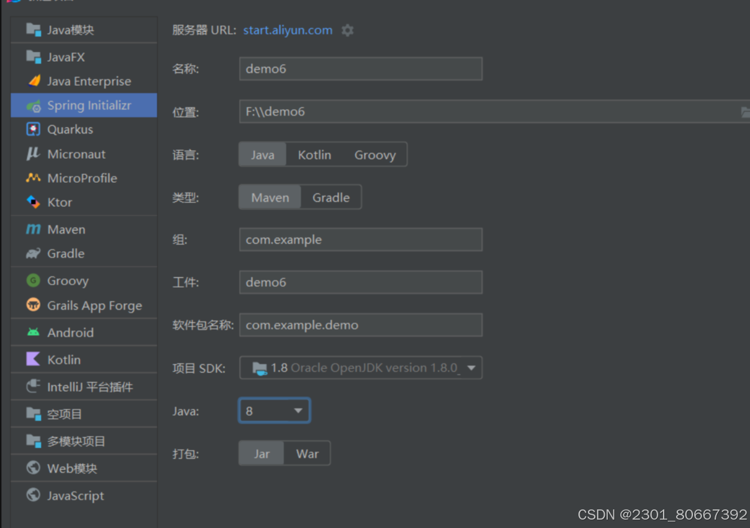The height and width of the screenshot is (528, 750).
Task: Click the Gradle elephant icon
Action: coord(34,254)
